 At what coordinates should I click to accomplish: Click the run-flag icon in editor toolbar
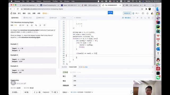coord(138,18)
